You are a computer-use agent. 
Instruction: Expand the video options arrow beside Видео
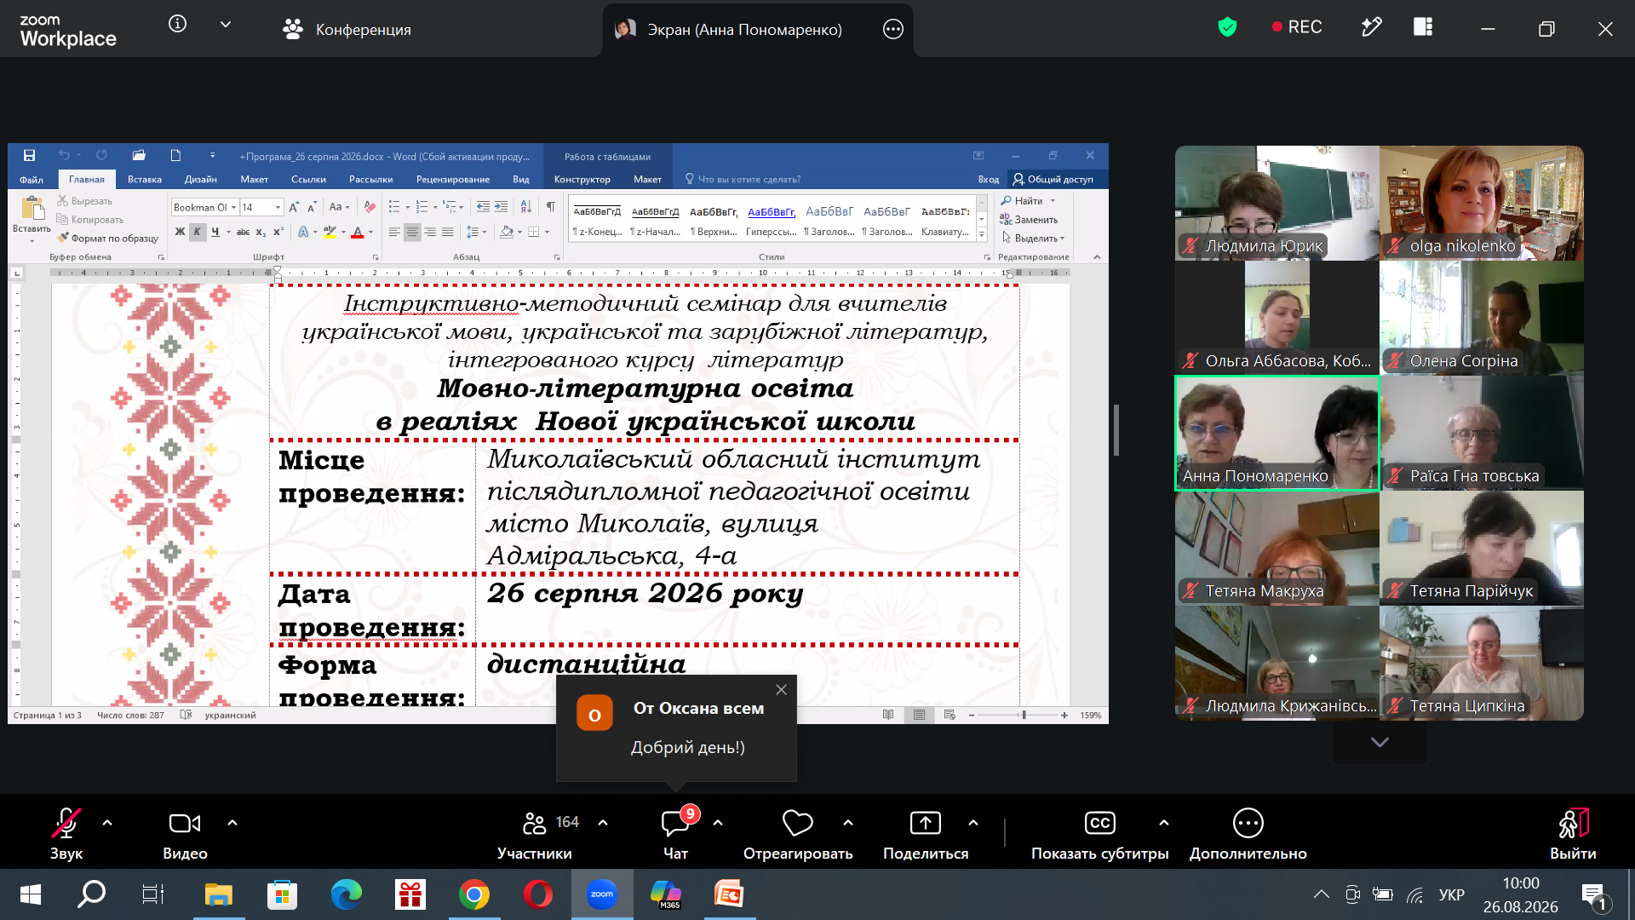[x=232, y=823]
